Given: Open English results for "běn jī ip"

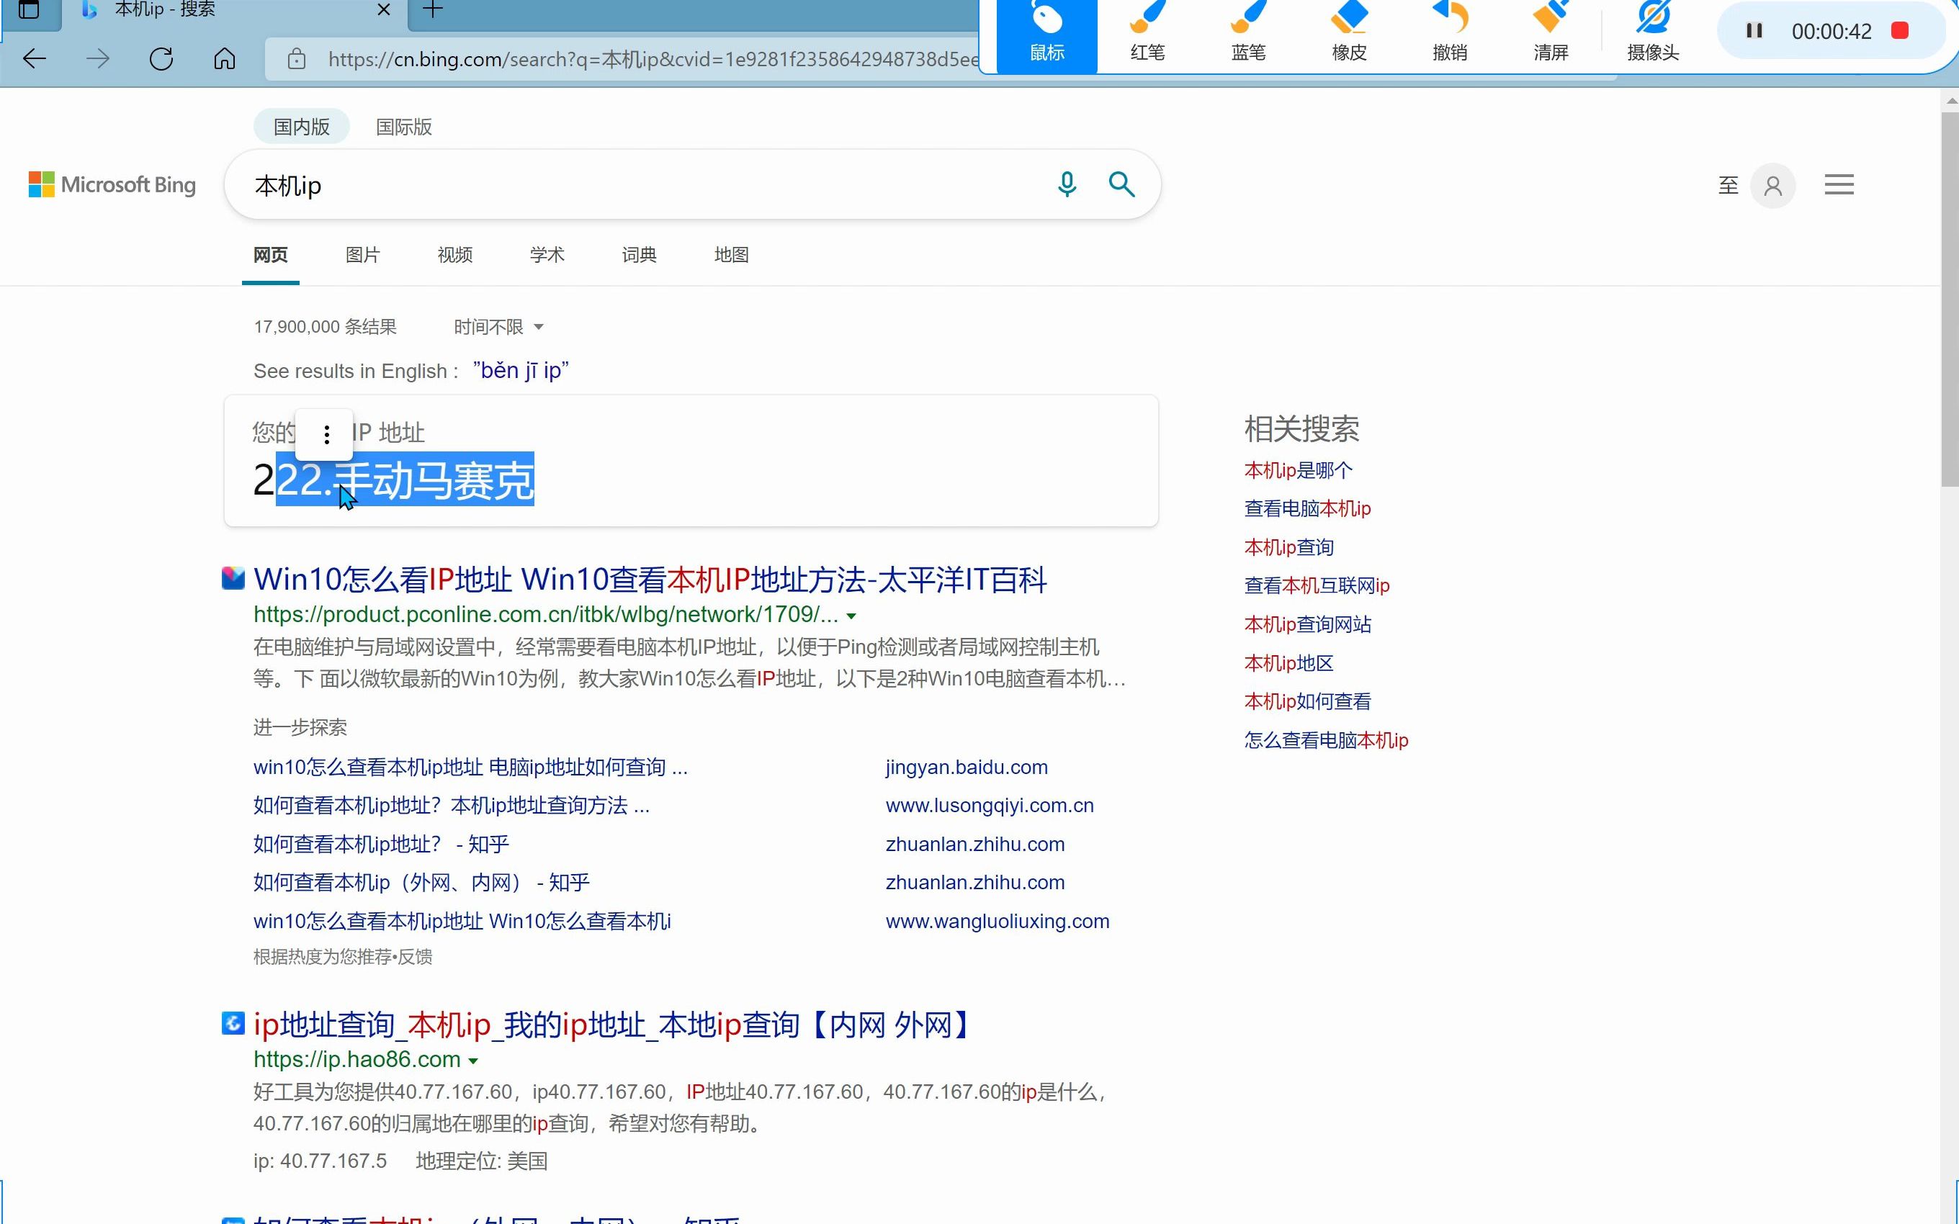Looking at the screenshot, I should 521,371.
